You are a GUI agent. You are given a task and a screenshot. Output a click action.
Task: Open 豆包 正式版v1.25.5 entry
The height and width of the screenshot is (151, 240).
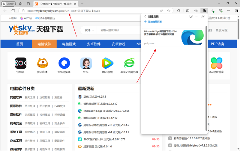[x=94, y=96]
